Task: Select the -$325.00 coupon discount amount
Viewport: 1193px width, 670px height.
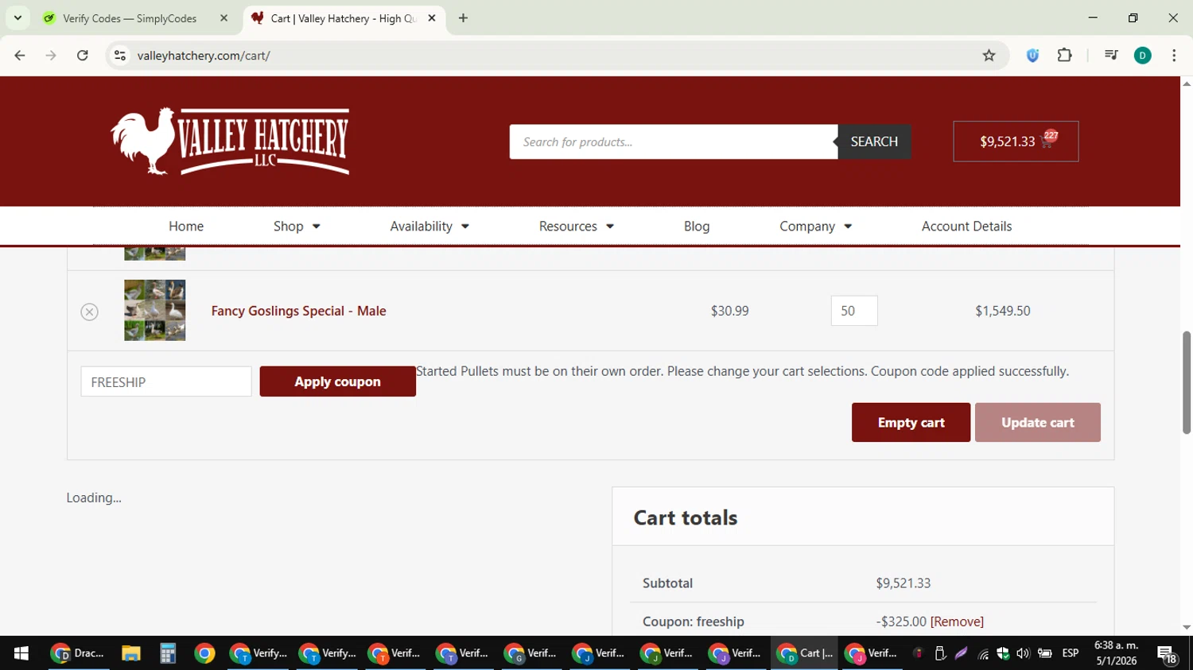Action: (x=901, y=622)
